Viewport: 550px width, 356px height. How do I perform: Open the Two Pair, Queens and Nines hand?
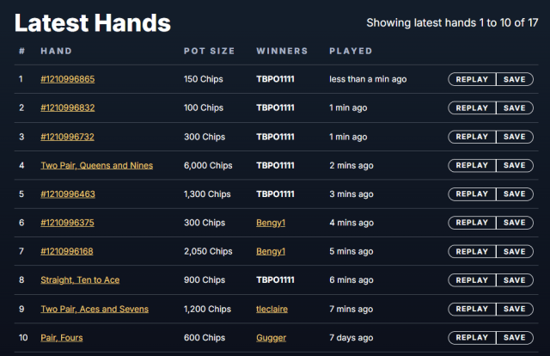coord(97,165)
